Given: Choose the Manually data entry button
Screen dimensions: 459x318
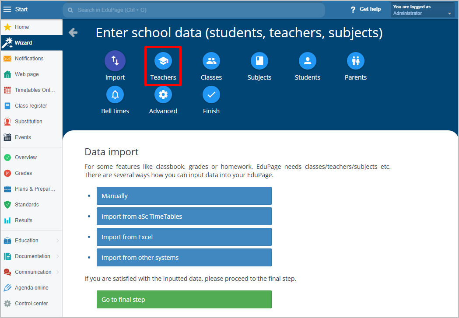Looking at the screenshot, I should [184, 196].
